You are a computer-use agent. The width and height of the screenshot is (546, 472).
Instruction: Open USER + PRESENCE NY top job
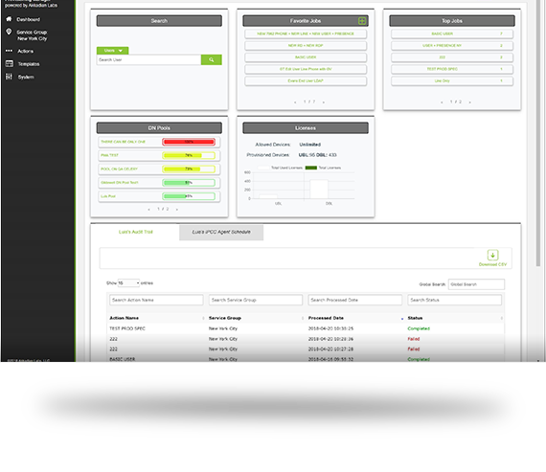tap(452, 46)
